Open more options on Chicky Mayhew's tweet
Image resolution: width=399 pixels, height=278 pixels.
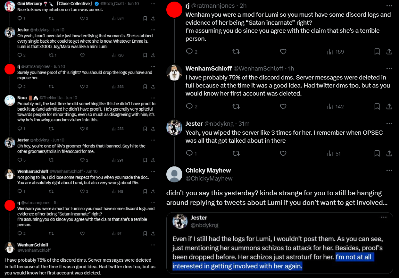[389, 170]
